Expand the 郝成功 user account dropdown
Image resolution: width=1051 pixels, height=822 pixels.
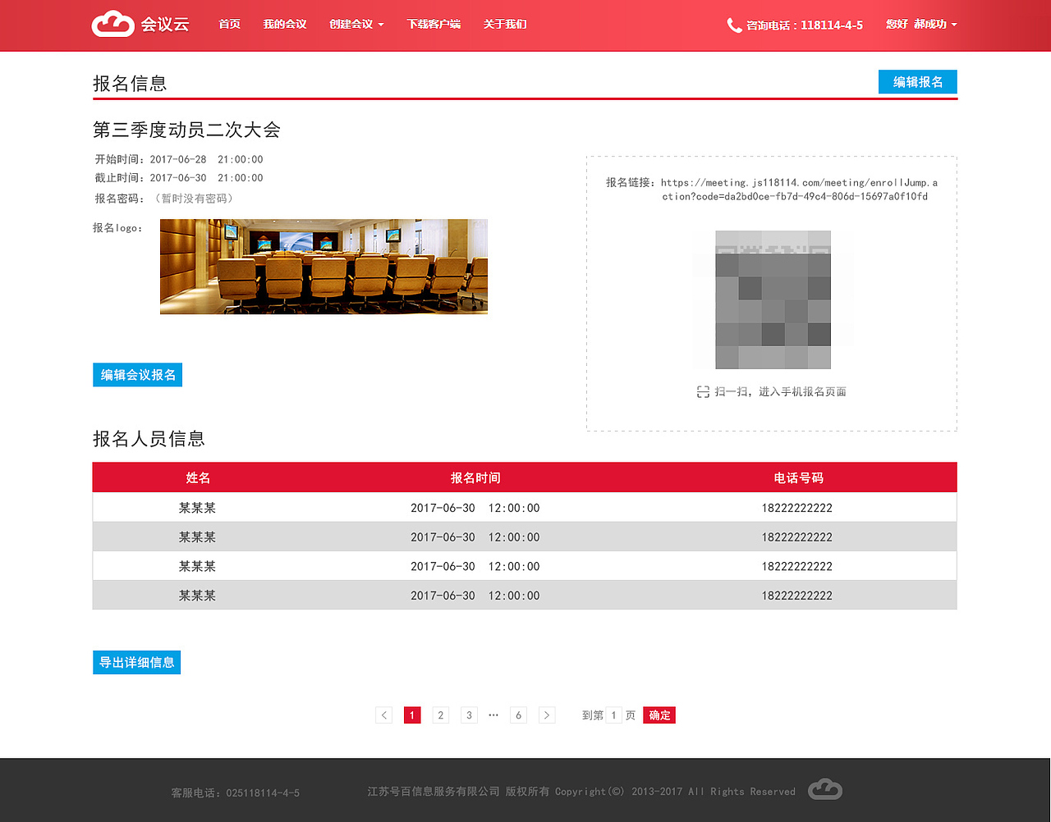pyautogui.click(x=921, y=24)
